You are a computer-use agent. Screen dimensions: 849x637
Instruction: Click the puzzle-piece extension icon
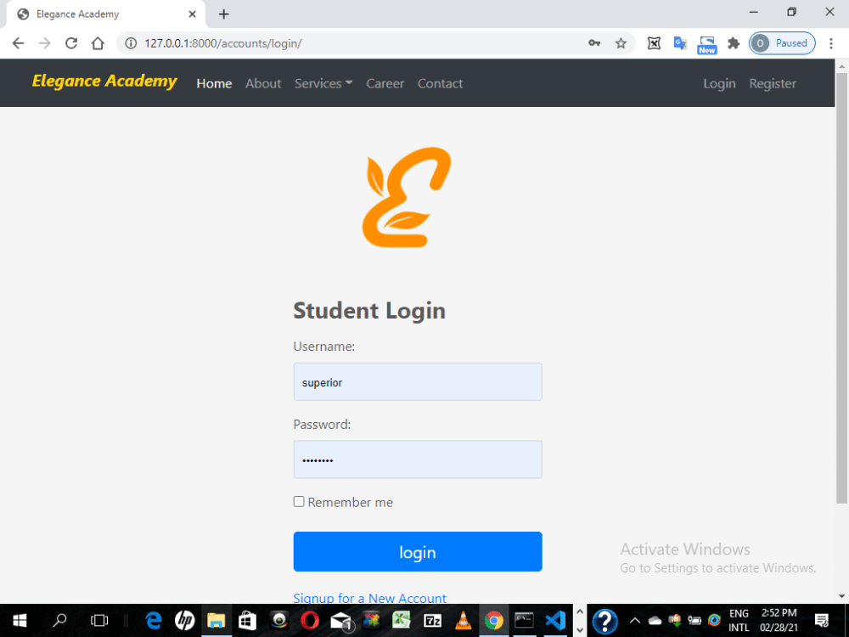(x=734, y=43)
